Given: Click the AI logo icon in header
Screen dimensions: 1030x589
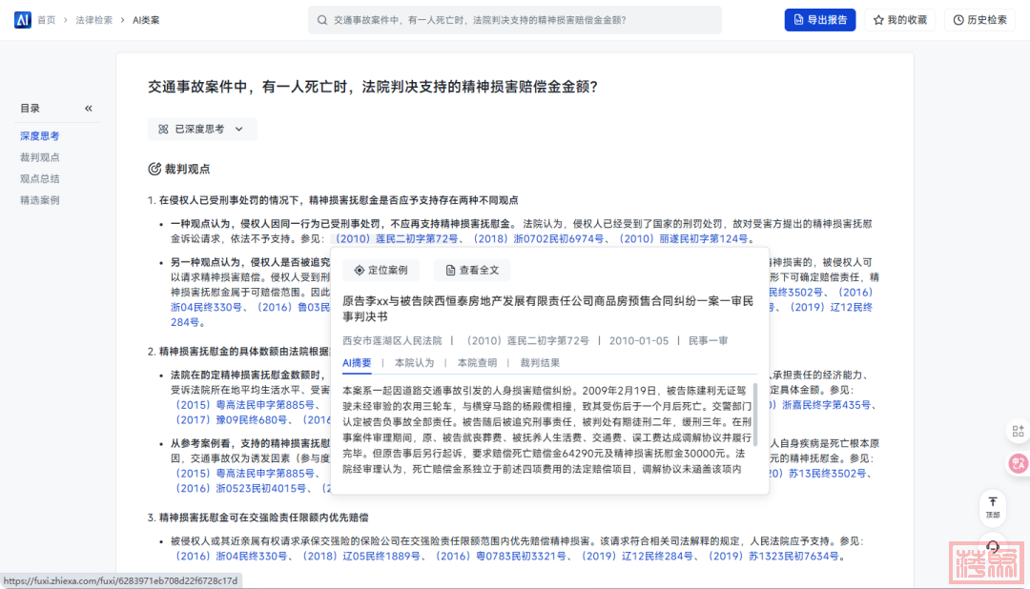Looking at the screenshot, I should point(23,20).
